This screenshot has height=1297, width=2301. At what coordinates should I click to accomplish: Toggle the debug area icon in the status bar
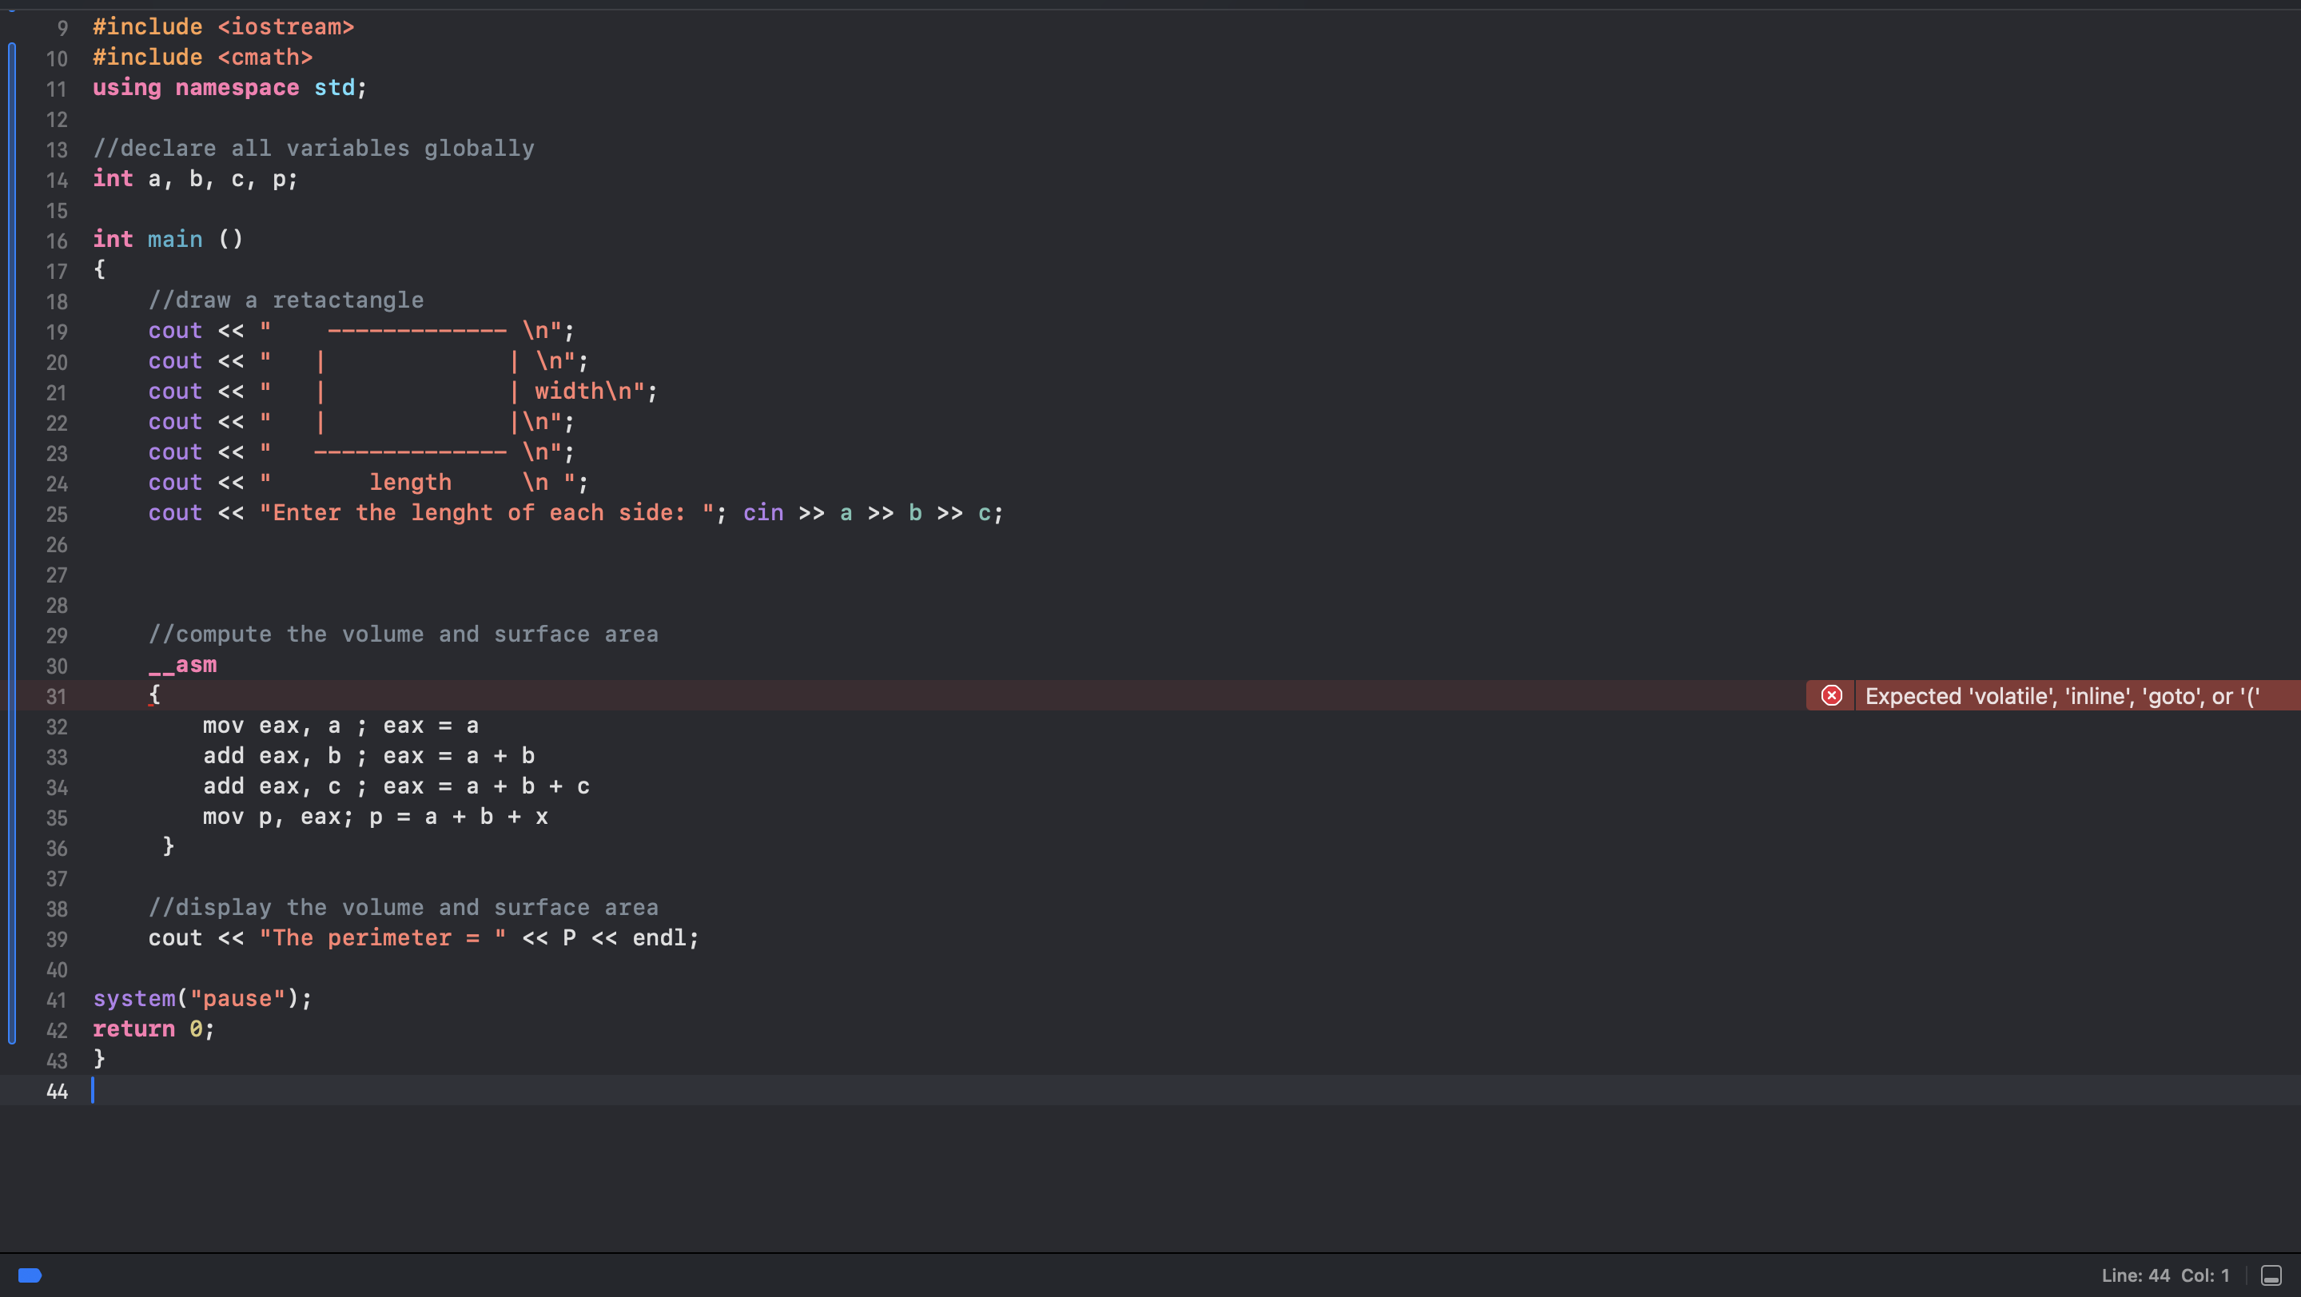click(x=2272, y=1275)
